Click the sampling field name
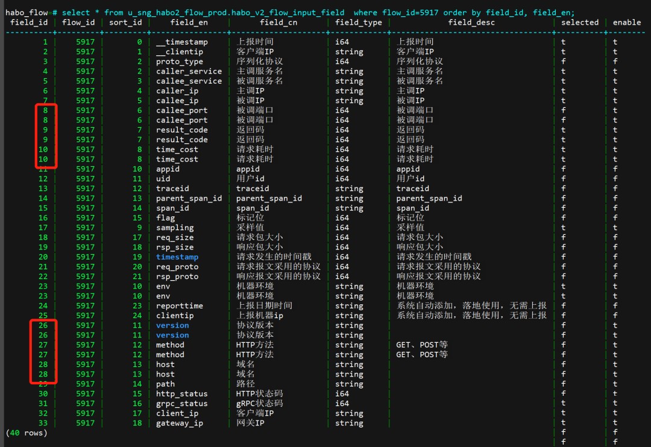The height and width of the screenshot is (447, 651). pos(175,228)
